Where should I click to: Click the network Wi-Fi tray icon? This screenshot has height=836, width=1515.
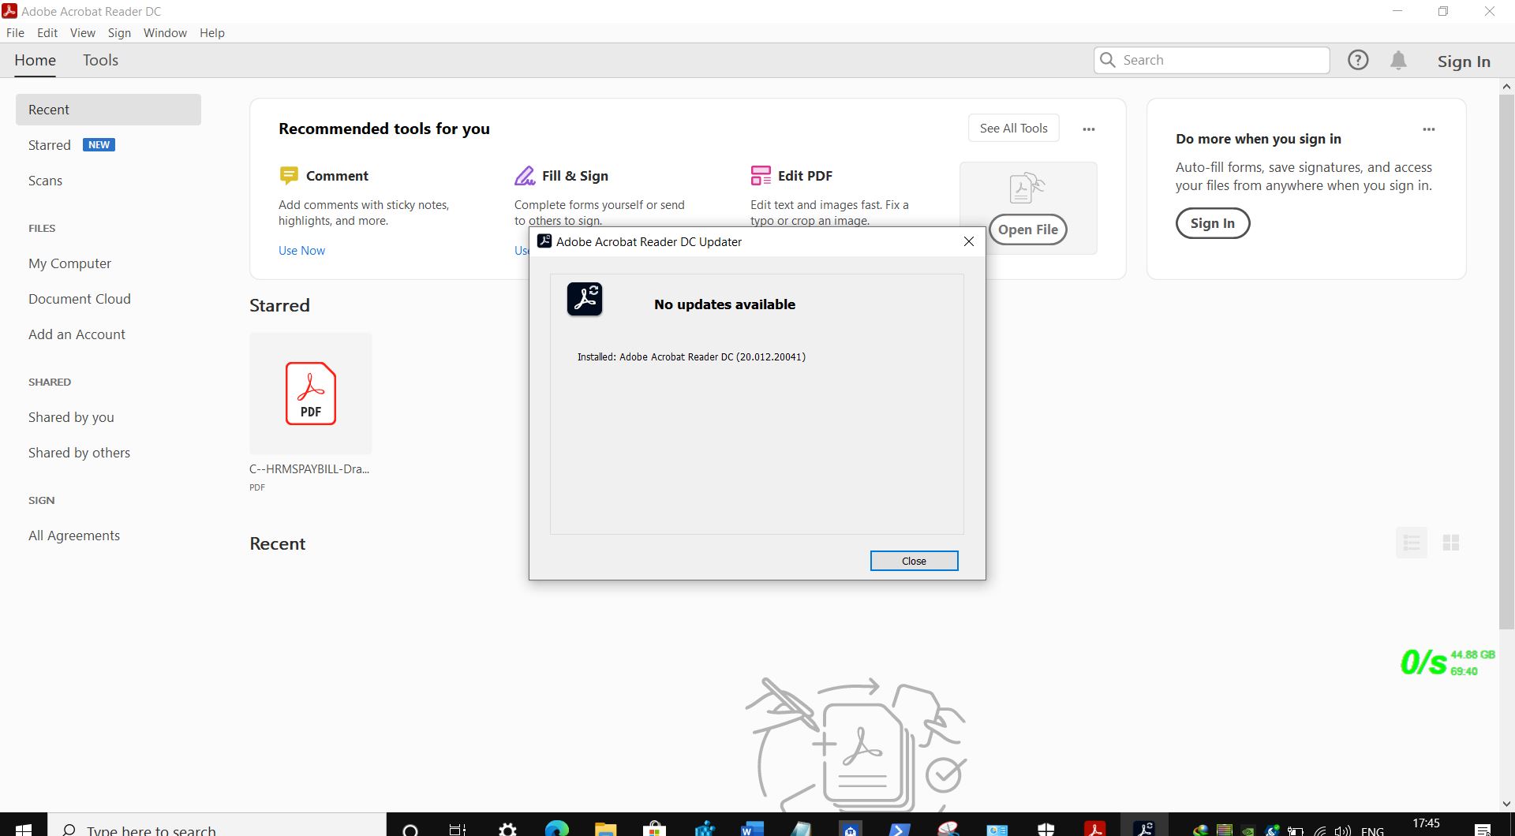(1319, 830)
